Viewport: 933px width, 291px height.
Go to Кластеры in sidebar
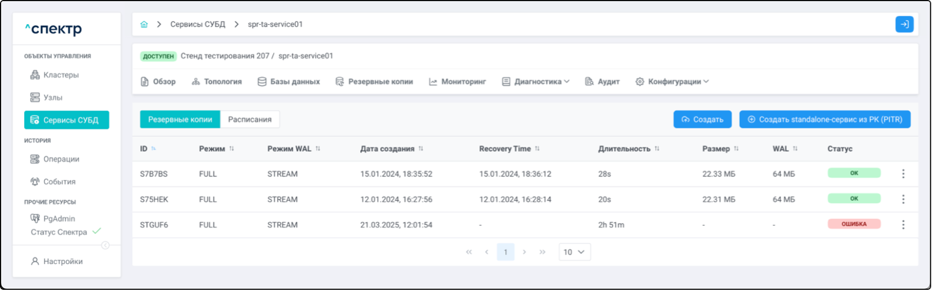61,75
